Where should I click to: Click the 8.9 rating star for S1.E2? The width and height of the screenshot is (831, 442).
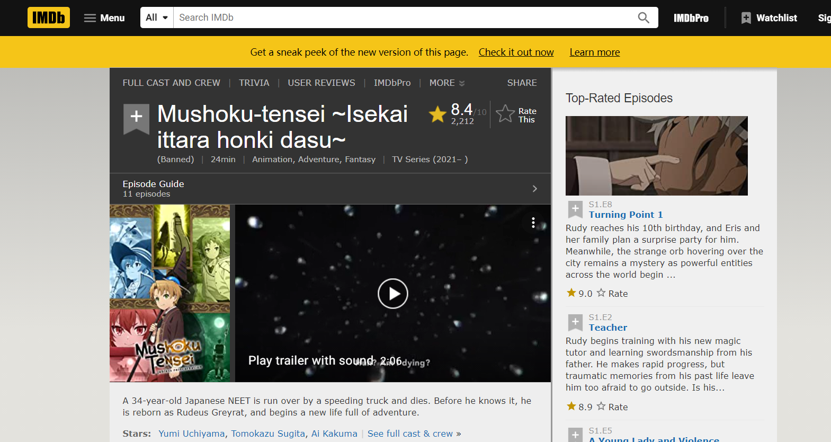(x=571, y=406)
